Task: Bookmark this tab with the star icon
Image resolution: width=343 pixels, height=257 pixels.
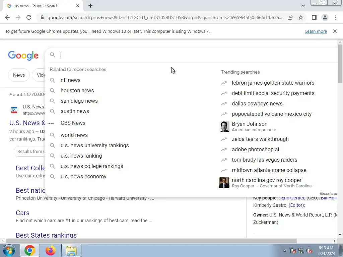Action: click(x=301, y=17)
